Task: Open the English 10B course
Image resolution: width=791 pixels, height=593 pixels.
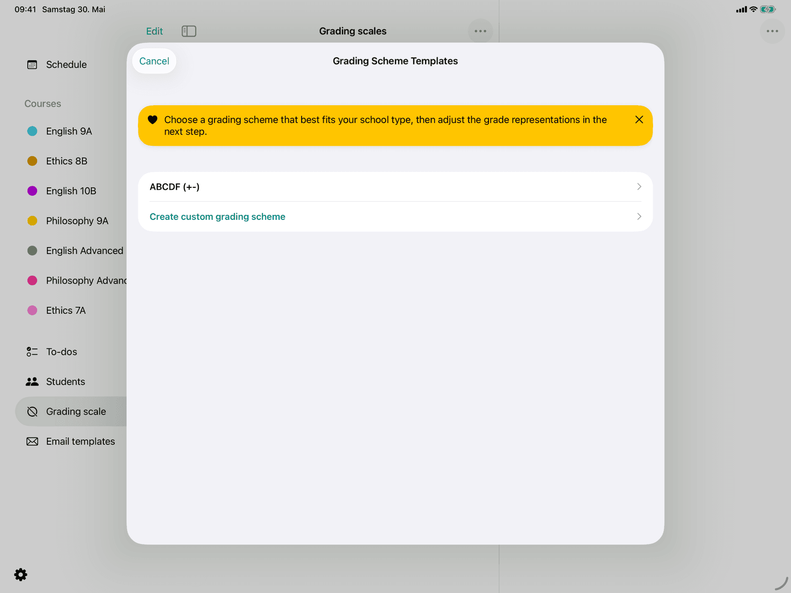Action: (71, 191)
